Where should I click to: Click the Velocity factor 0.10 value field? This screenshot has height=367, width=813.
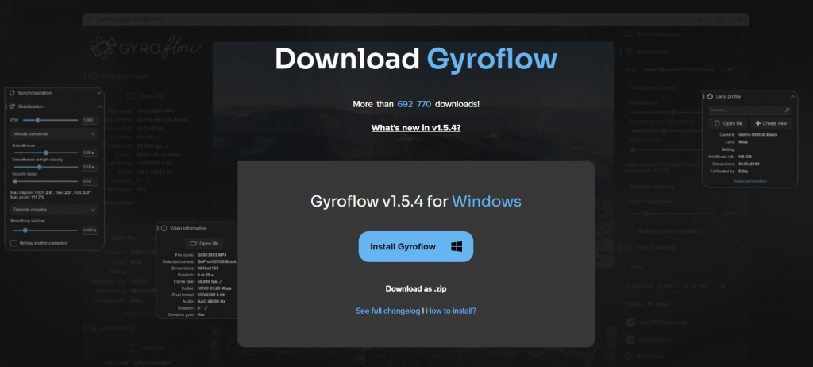[89, 181]
